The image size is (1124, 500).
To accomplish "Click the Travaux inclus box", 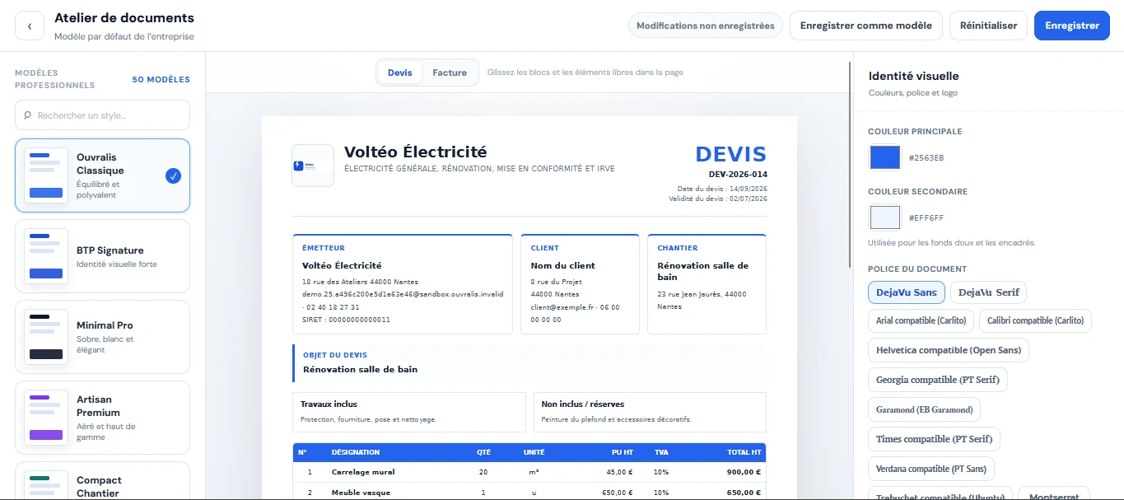I will pos(409,412).
